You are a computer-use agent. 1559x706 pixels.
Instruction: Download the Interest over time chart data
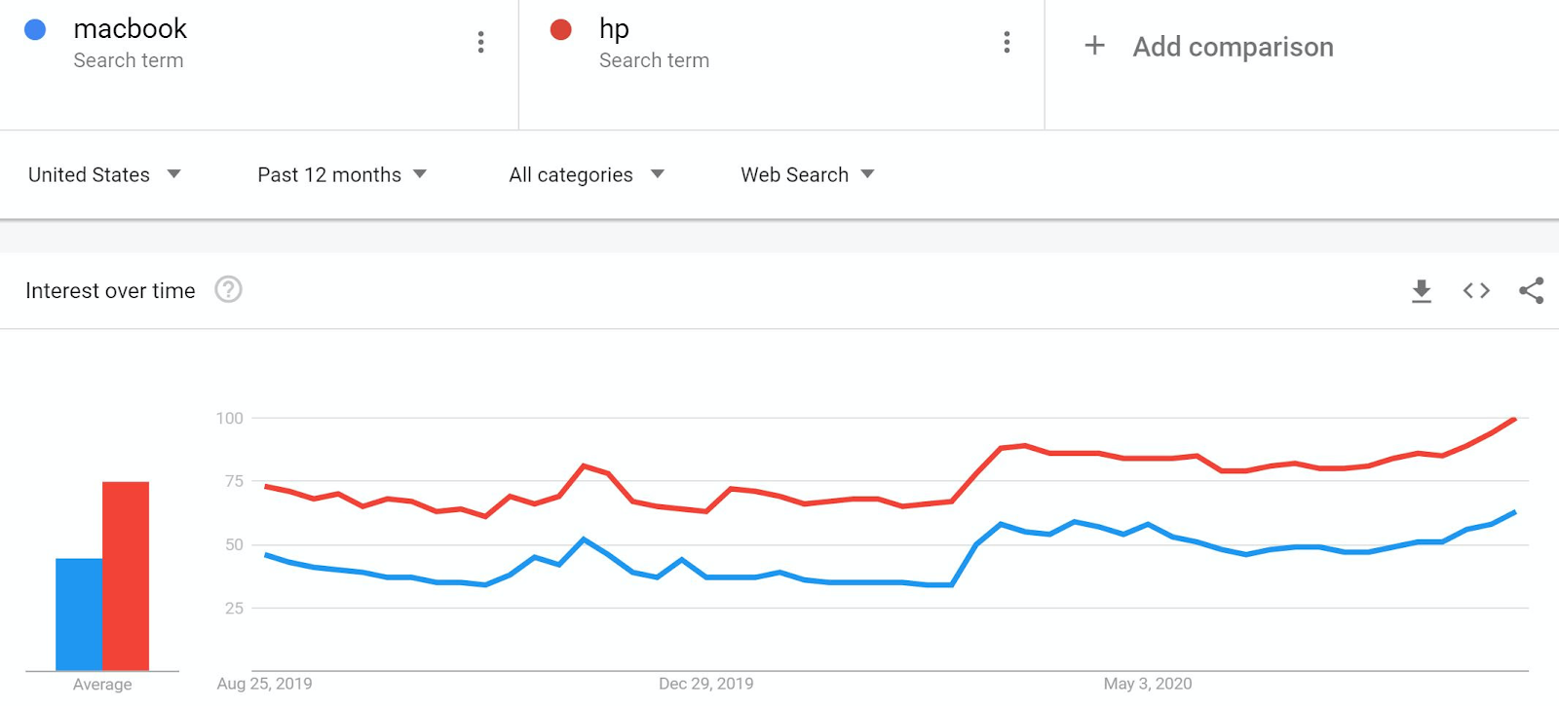pyautogui.click(x=1422, y=290)
